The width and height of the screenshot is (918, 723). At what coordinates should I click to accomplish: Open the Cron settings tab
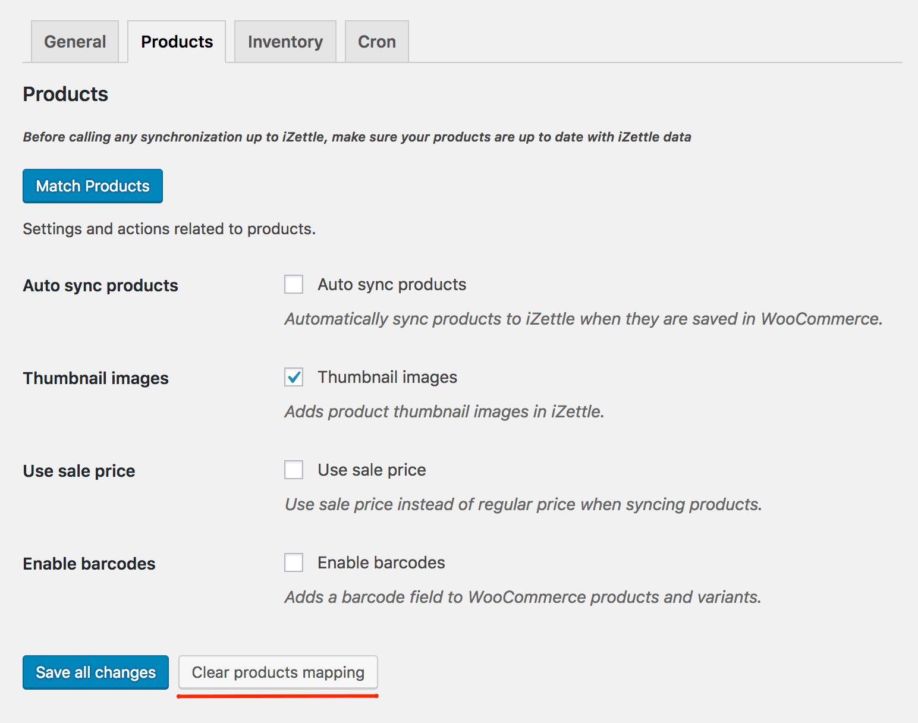376,41
